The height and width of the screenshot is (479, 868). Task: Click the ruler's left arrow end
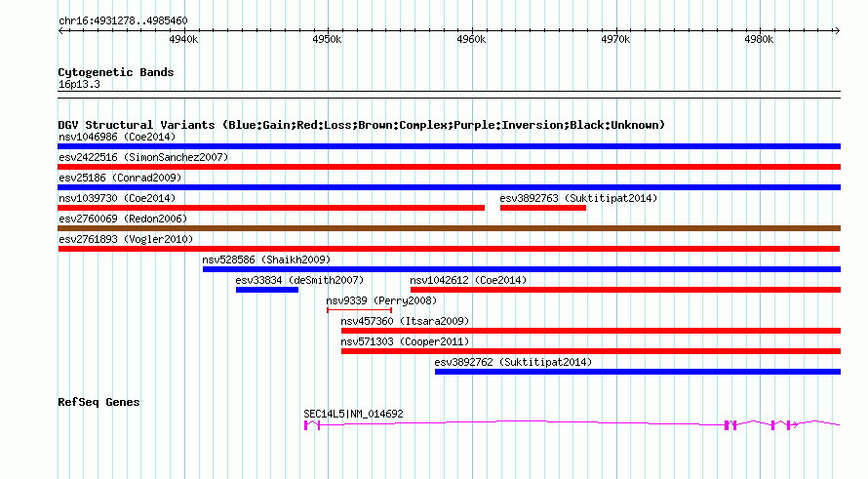60,31
